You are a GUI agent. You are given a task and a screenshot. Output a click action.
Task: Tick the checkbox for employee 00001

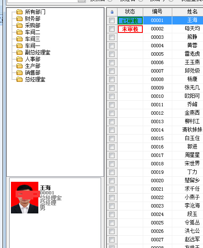(x=112, y=20)
